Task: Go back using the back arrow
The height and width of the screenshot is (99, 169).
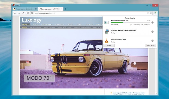Action: (x=15, y=13)
